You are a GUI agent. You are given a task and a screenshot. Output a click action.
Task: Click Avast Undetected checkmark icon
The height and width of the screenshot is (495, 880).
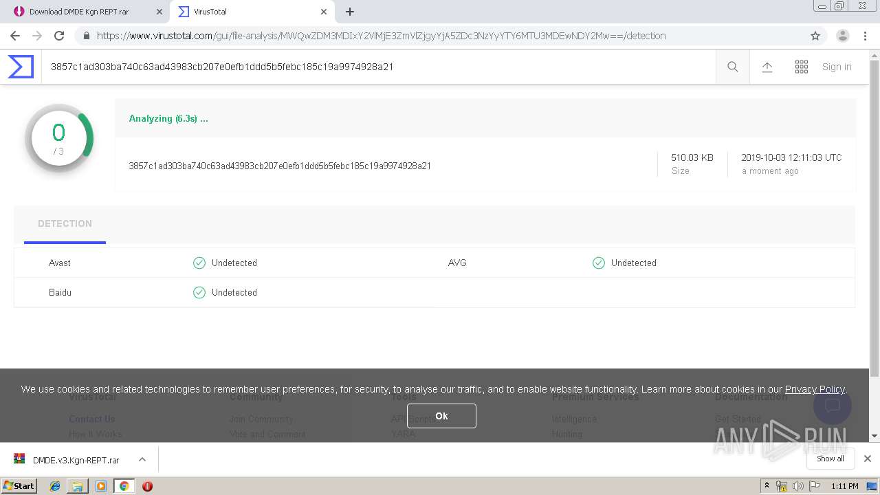[x=199, y=263]
